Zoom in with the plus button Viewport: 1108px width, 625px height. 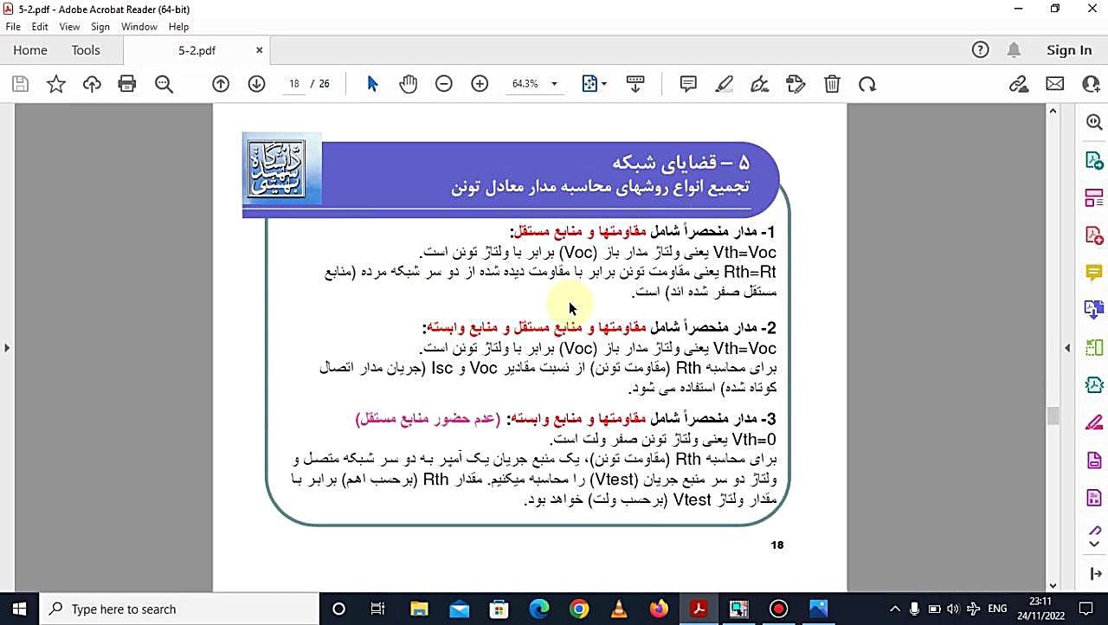(x=480, y=84)
